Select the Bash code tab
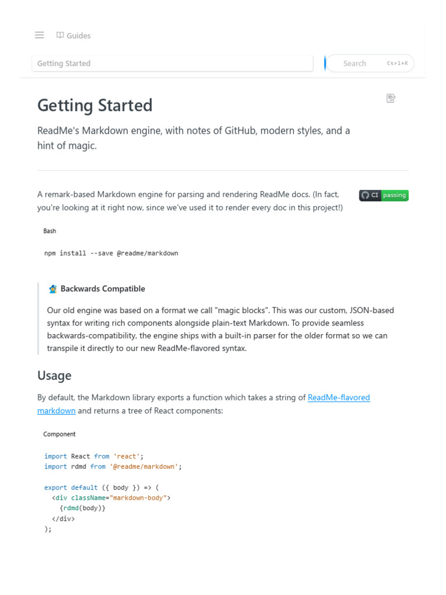This screenshot has height=595, width=446. [x=50, y=231]
